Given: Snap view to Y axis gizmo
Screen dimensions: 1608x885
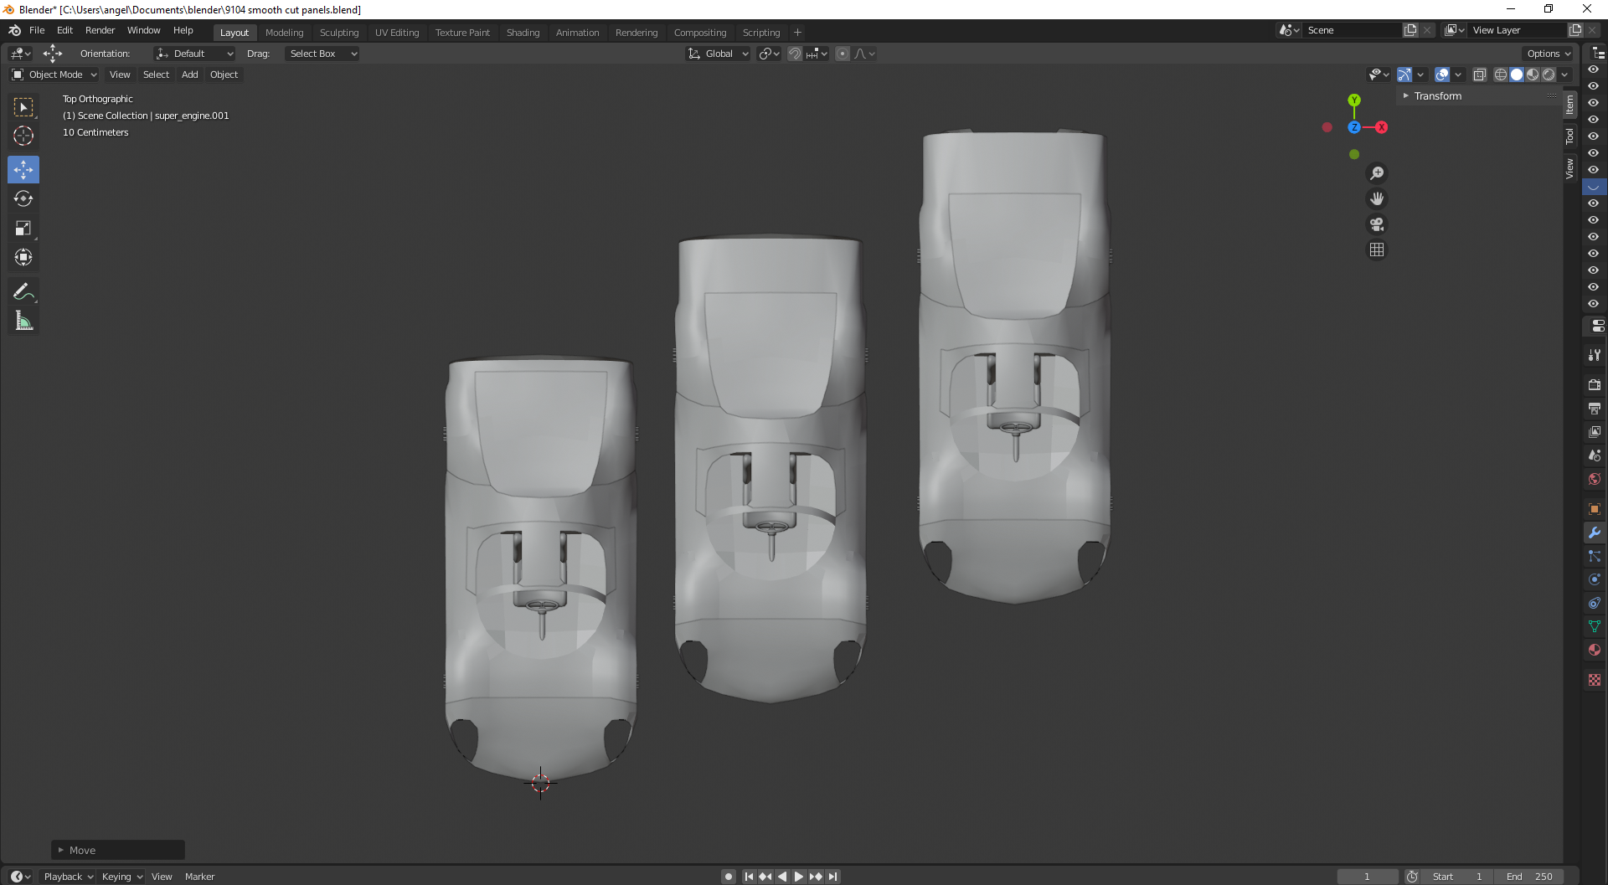Looking at the screenshot, I should coord(1354,100).
